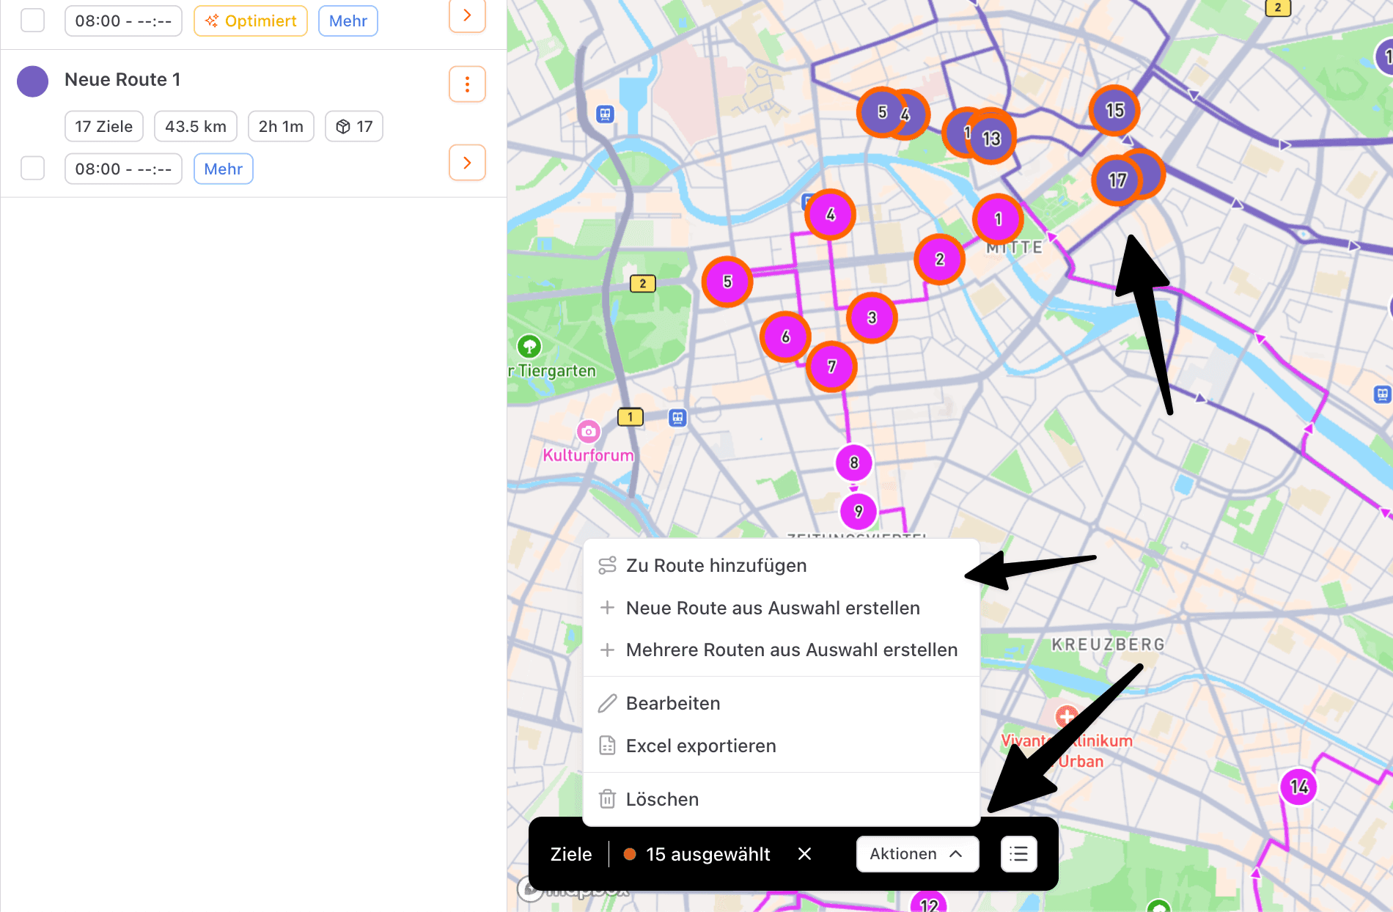1393x912 pixels.
Task: Click the list view icon in selection bar
Action: coord(1018,854)
